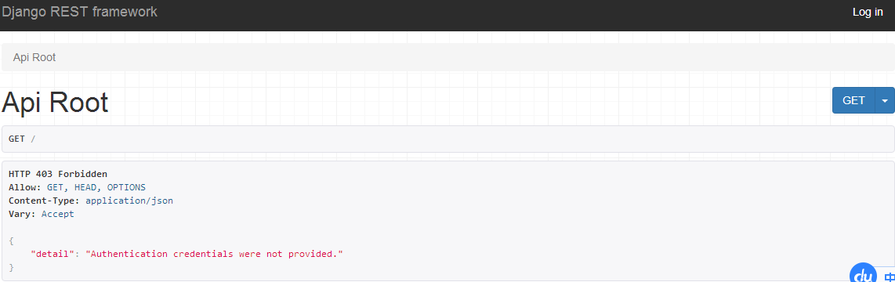Image resolution: width=895 pixels, height=282 pixels.
Task: Click the closing brace of JSON response
Action: pyautogui.click(x=12, y=267)
